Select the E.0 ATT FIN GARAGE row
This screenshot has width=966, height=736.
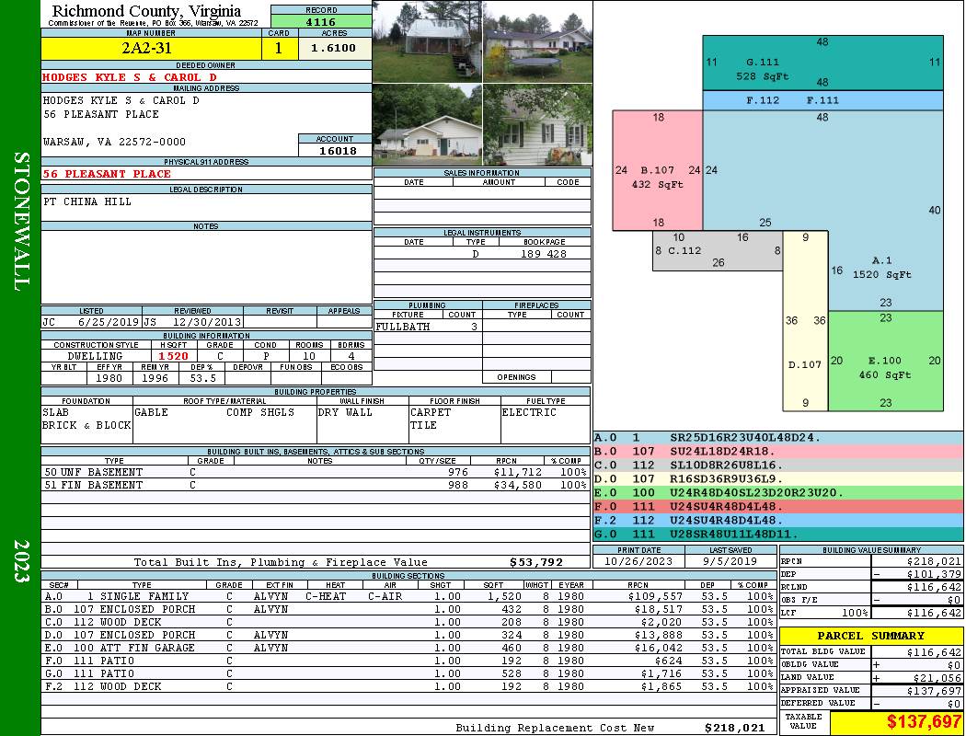[408, 648]
